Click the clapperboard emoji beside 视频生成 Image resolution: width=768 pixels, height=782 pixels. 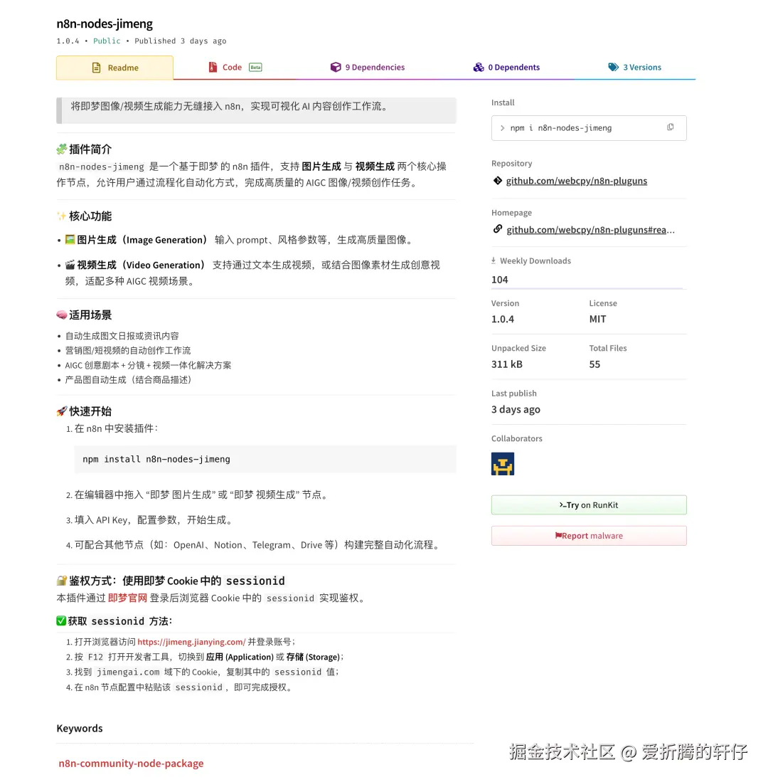click(x=70, y=265)
